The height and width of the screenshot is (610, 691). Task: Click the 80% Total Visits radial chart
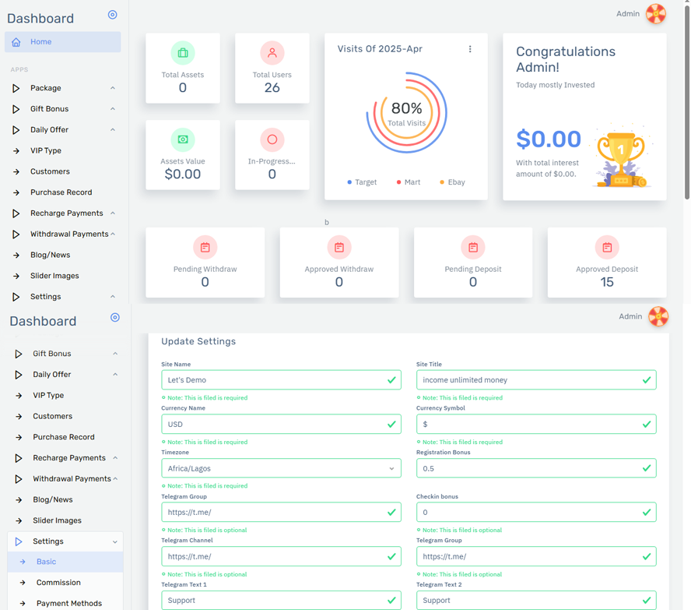coord(406,113)
